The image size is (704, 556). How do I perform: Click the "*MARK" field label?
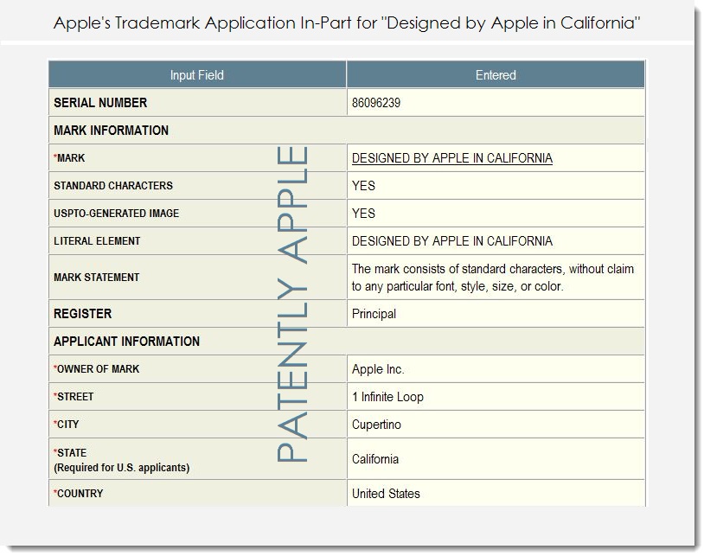[69, 158]
